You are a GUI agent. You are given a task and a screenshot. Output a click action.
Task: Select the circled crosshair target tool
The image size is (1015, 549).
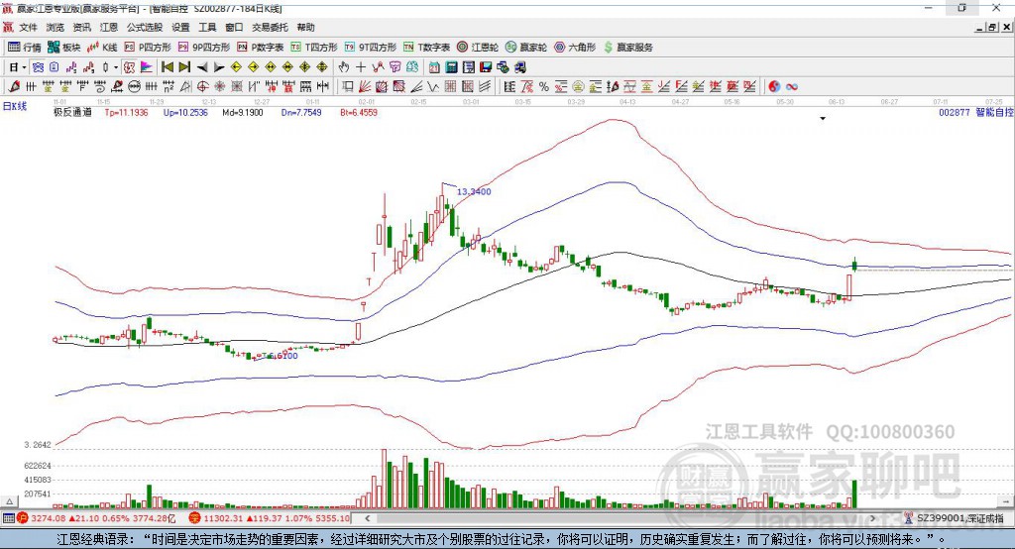pos(202,86)
